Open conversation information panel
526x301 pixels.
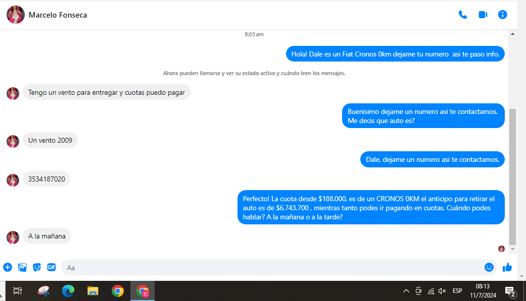502,15
